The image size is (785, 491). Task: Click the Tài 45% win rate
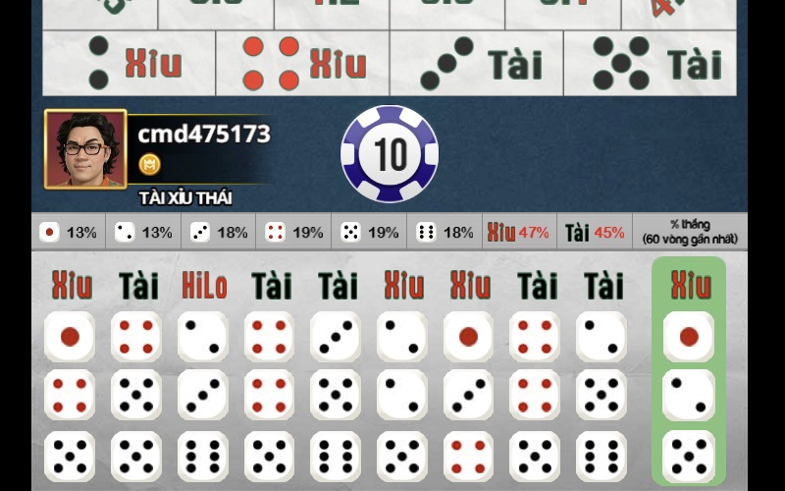point(595,232)
